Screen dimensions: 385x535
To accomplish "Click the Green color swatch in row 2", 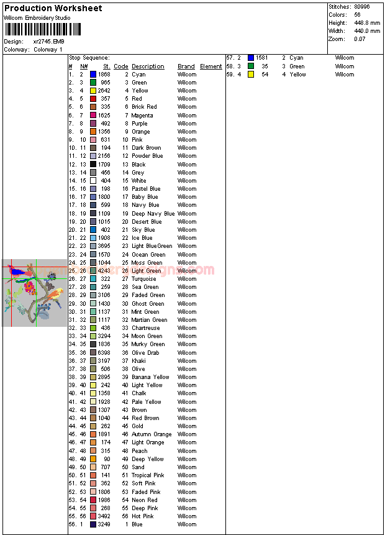I will (93, 83).
